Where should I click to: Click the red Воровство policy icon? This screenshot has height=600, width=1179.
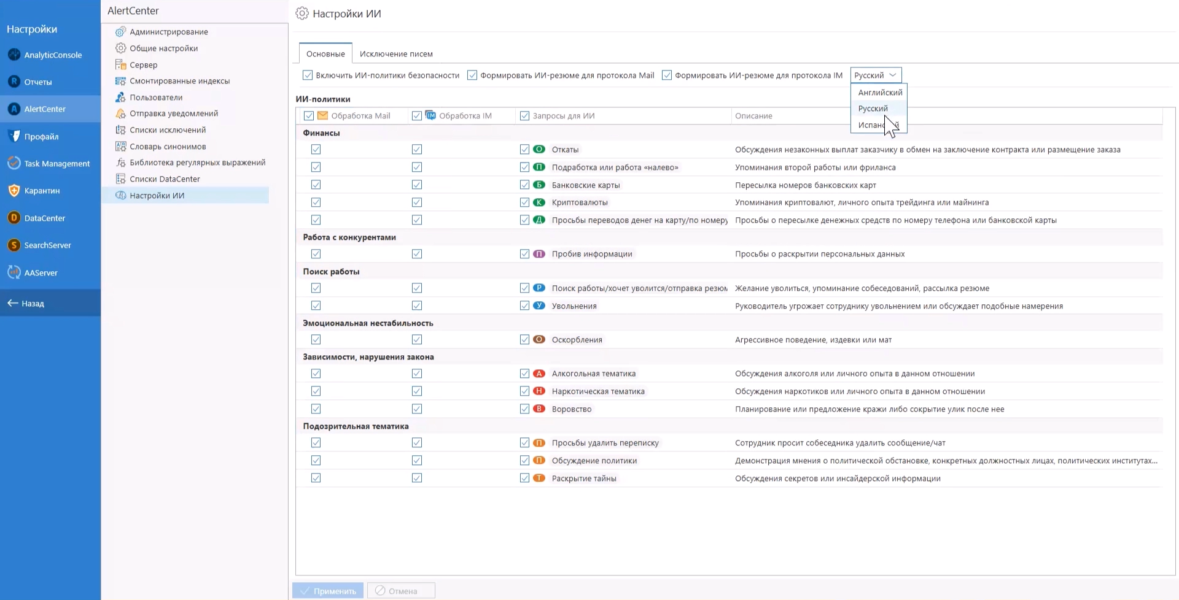[539, 409]
